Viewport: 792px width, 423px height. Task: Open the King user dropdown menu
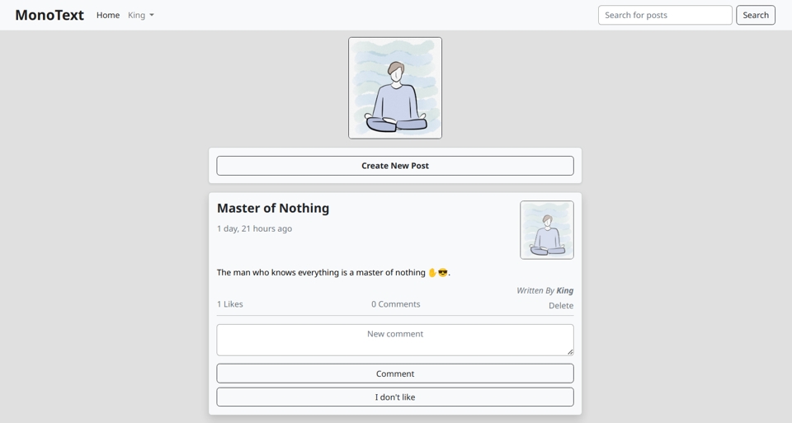click(141, 15)
